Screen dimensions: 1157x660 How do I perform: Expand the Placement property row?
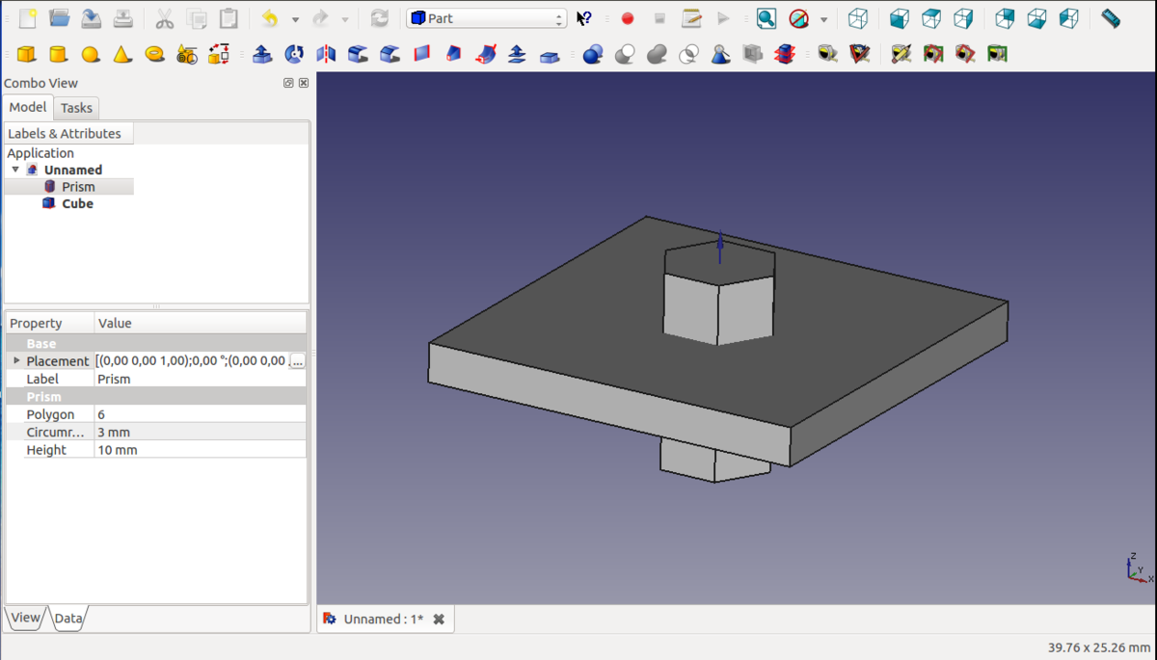(16, 360)
